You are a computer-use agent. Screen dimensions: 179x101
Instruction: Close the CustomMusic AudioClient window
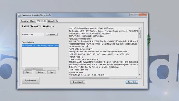click(143, 15)
